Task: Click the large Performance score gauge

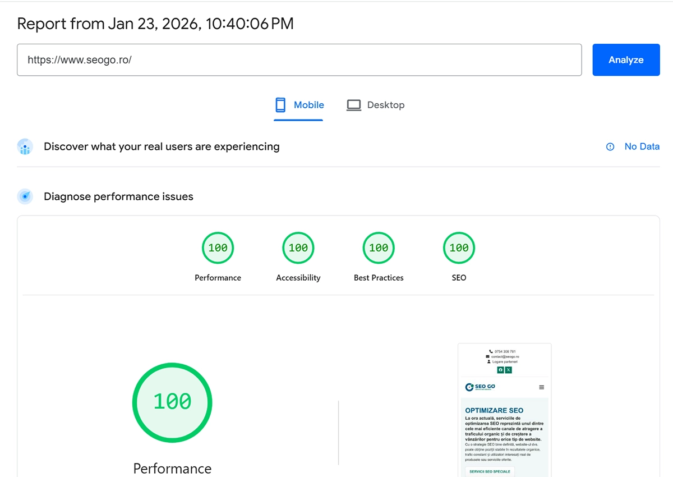Action: click(172, 402)
